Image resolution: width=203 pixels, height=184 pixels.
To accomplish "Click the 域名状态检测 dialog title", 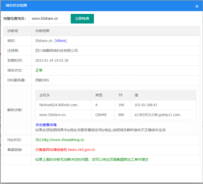I will [x=16, y=6].
